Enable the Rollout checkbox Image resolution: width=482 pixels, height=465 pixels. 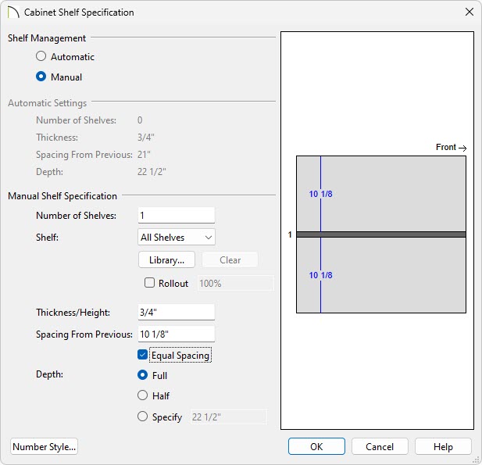pos(150,284)
